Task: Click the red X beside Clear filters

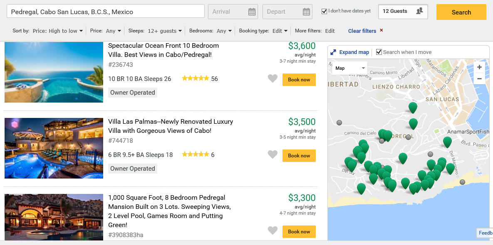Action: pyautogui.click(x=382, y=30)
